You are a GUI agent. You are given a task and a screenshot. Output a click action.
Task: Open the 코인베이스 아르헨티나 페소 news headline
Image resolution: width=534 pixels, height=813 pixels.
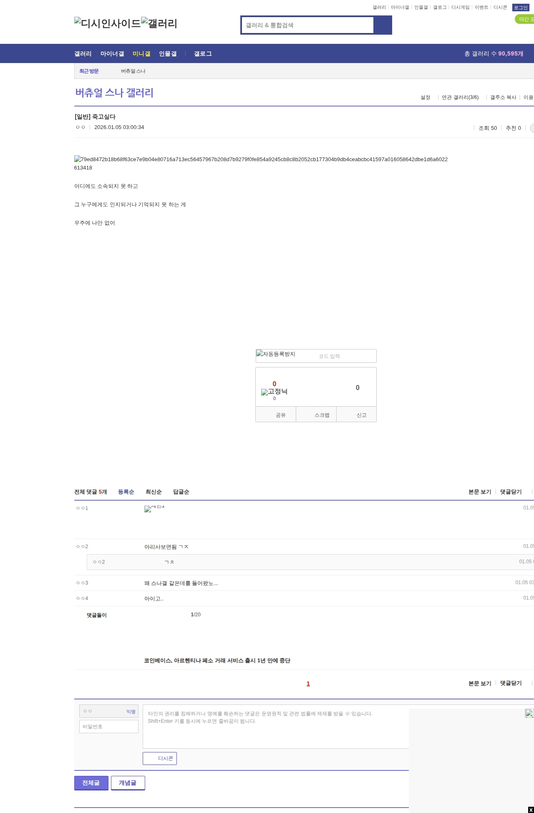(217, 661)
